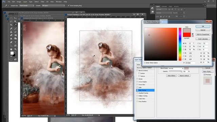
Task: Click the New Style button
Action: pos(208,72)
